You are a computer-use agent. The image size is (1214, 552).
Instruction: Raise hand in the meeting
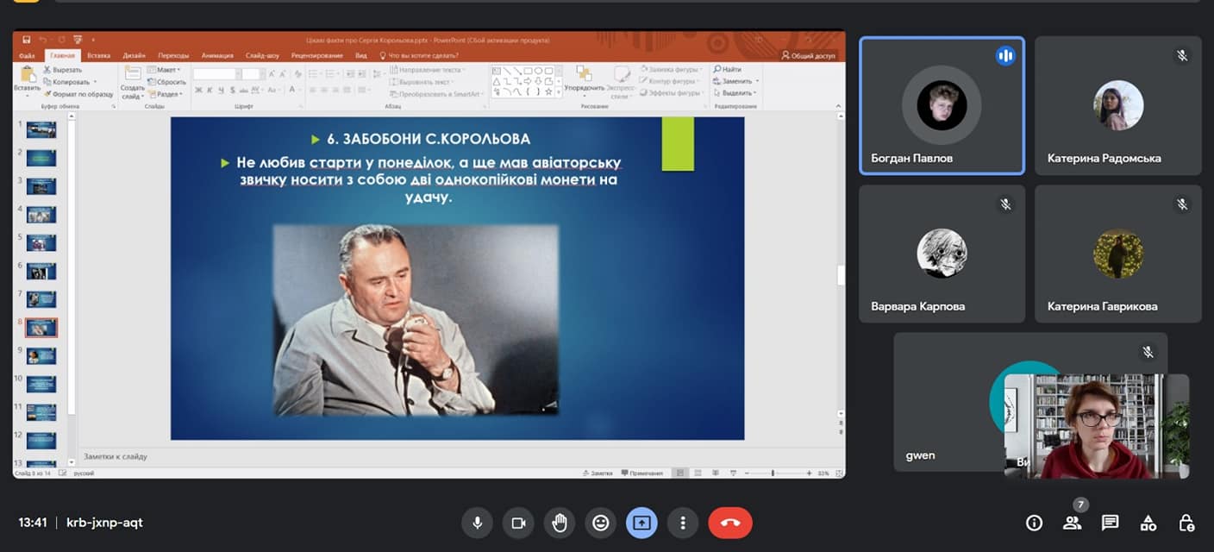pos(560,523)
